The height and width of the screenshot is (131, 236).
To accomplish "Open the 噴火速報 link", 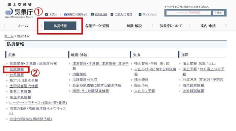I will (x=141, y=80).
